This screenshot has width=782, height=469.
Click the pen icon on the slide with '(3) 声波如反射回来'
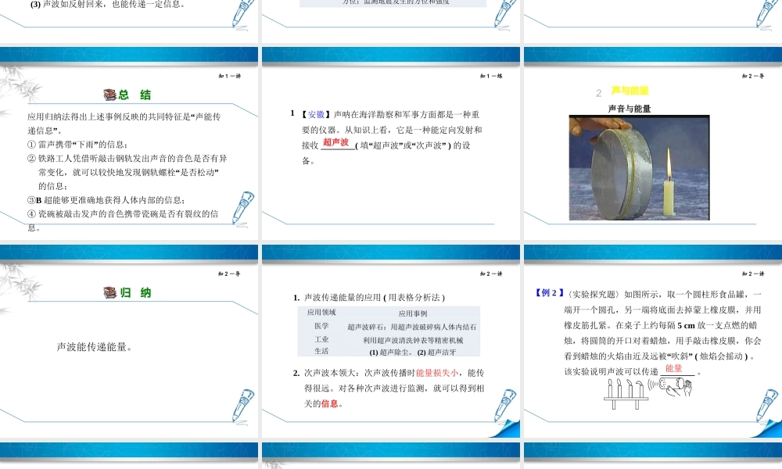[243, 14]
